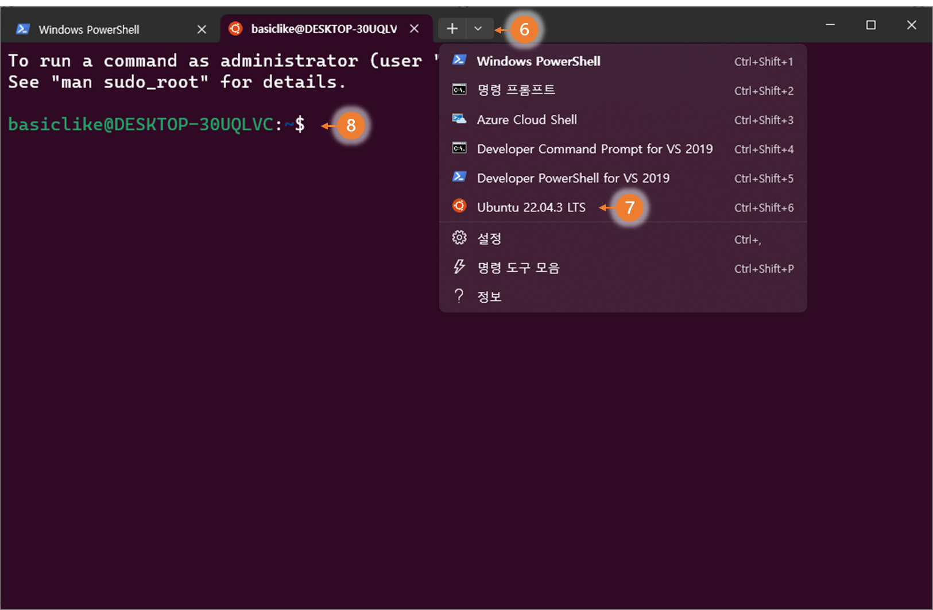
Task: Click the cmd icon beside 명령 프롬프트
Action: tap(459, 90)
